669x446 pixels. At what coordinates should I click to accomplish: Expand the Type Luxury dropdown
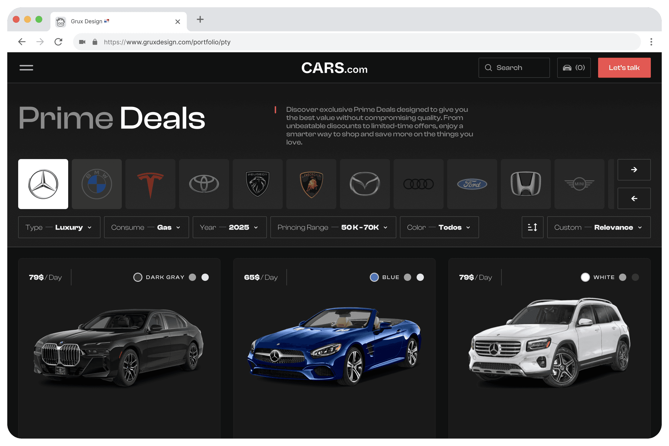point(59,227)
